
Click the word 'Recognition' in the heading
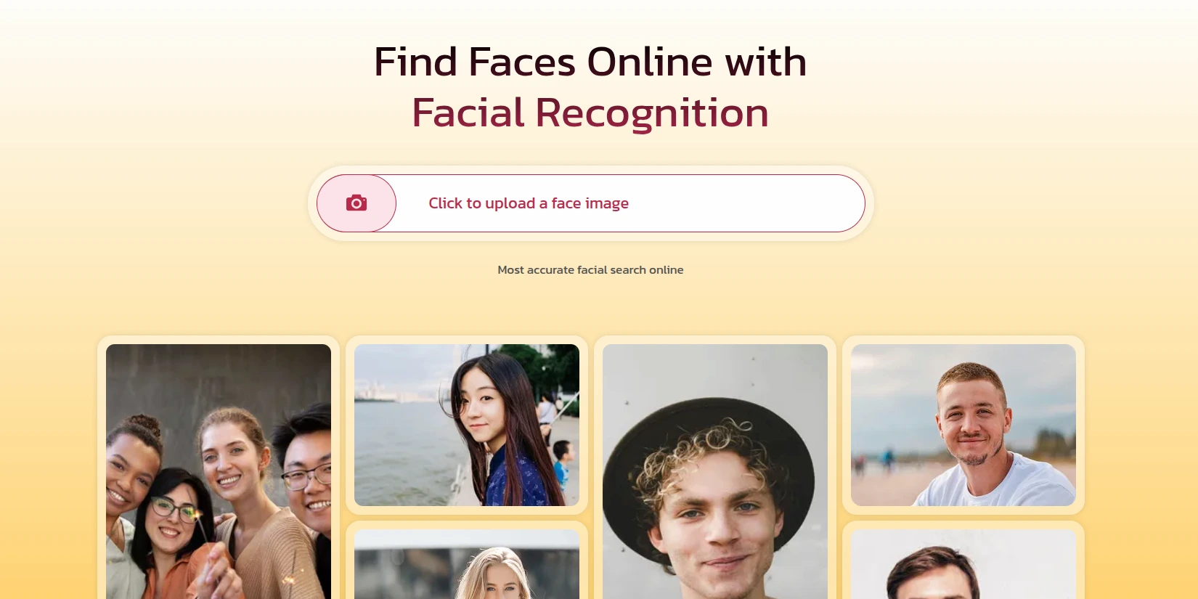(x=652, y=113)
